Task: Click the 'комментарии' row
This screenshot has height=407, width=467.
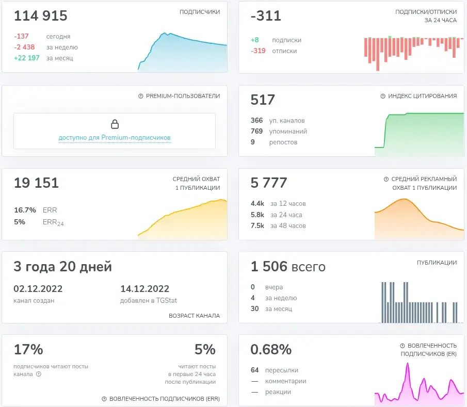Action: [279, 381]
